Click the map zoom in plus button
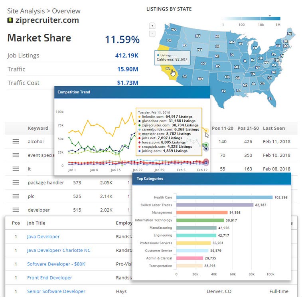 click(x=152, y=26)
